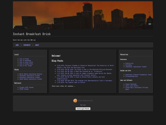
Task: Toggle the Dark/Light Mode button
Action: pos(83,109)
